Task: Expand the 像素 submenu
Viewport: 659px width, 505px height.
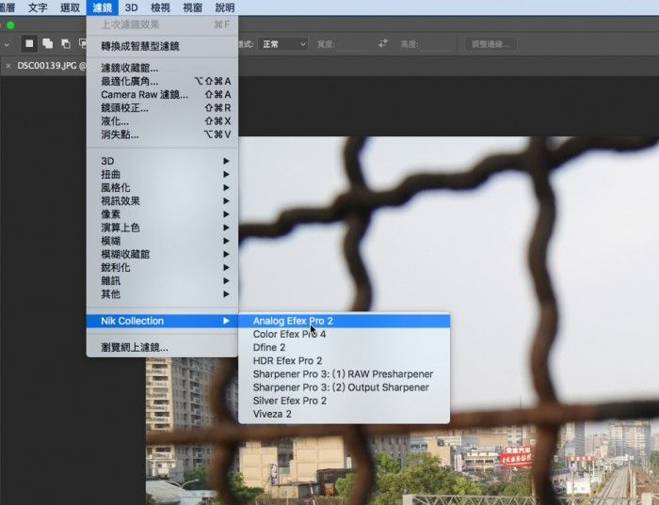Action: click(162, 214)
